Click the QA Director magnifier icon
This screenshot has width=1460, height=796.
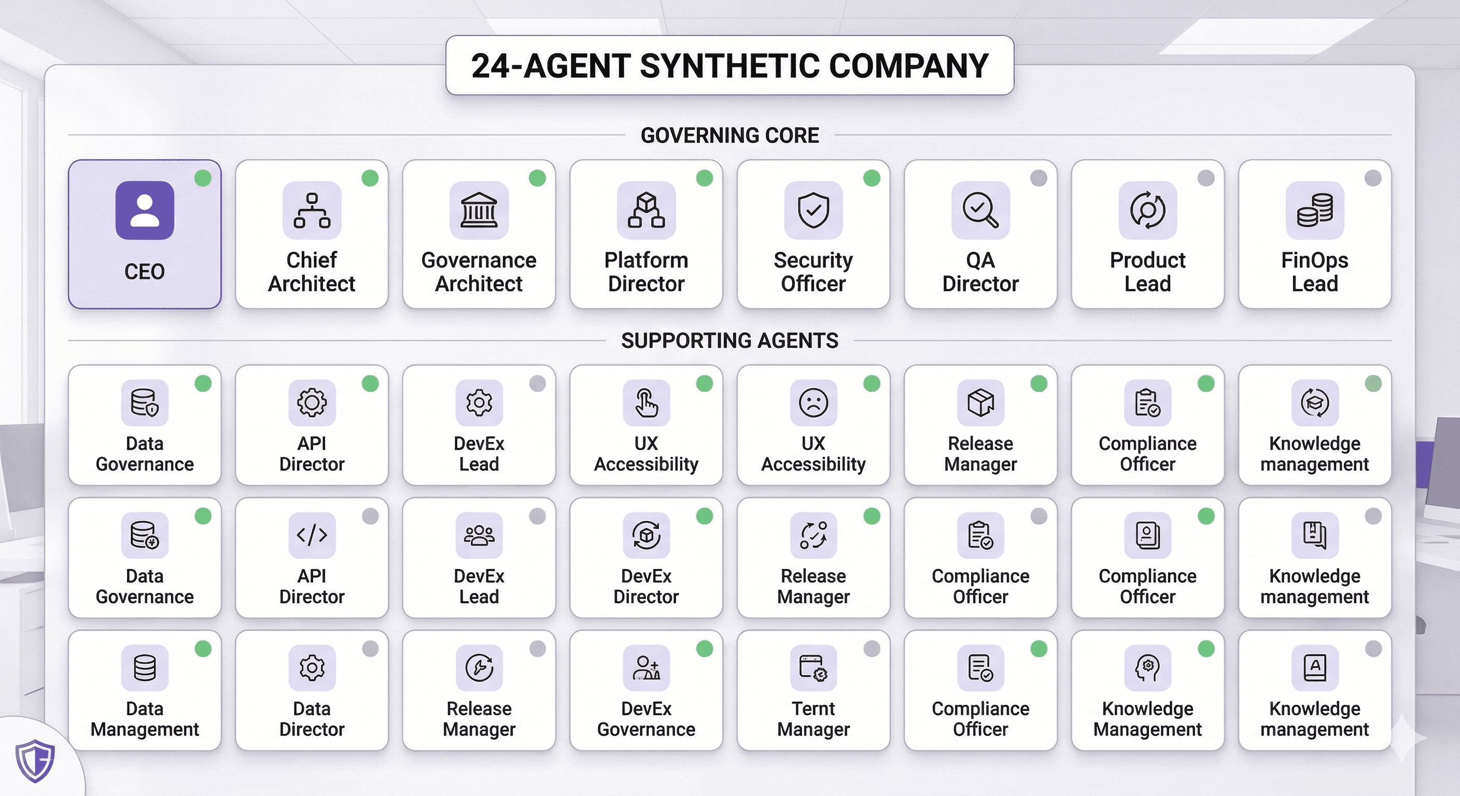point(980,210)
